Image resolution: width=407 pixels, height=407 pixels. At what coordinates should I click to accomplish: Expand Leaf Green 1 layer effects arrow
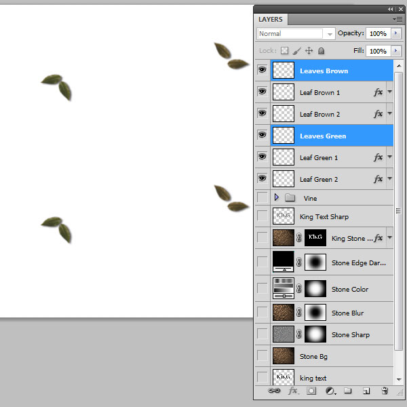pyautogui.click(x=389, y=157)
